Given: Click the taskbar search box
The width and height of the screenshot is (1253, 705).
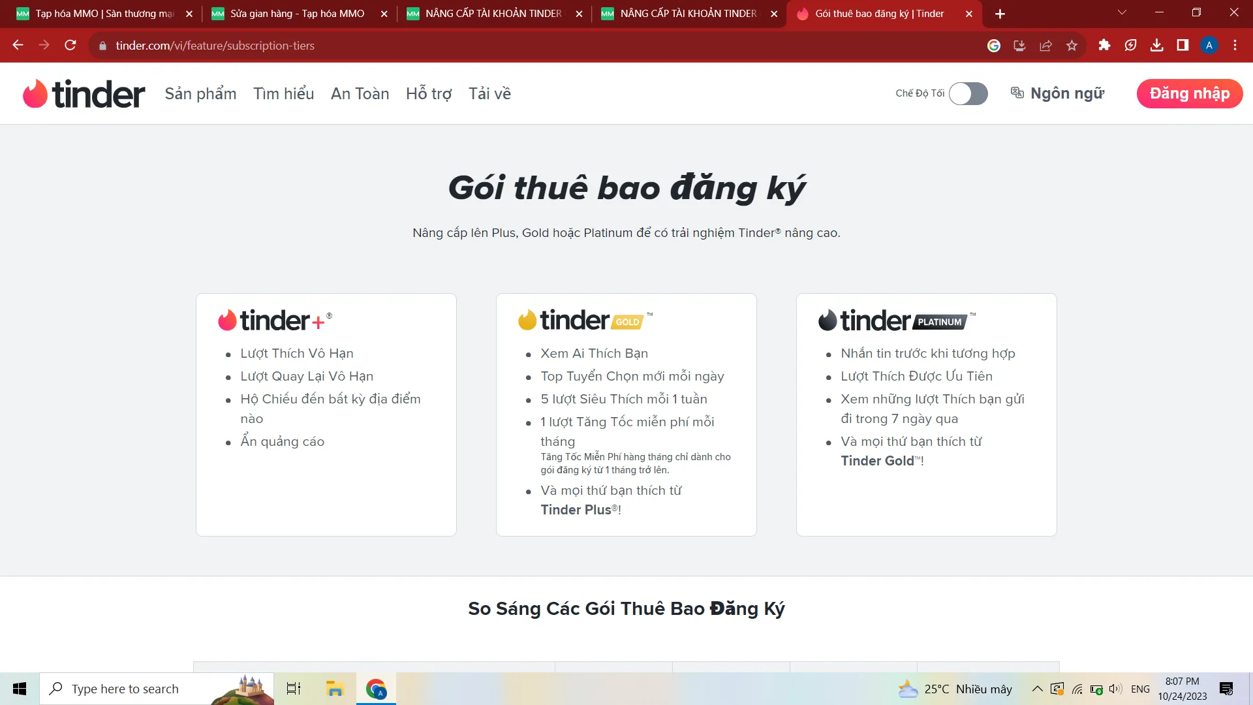Looking at the screenshot, I should pyautogui.click(x=157, y=689).
